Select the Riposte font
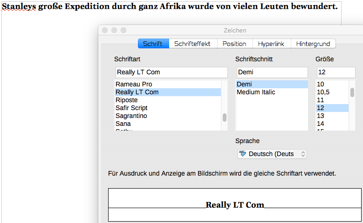The image size is (363, 223). 127,100
